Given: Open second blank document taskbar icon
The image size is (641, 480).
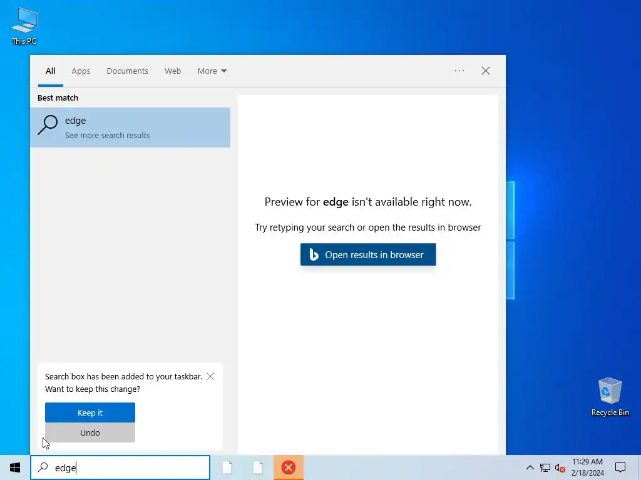Looking at the screenshot, I should (x=257, y=467).
